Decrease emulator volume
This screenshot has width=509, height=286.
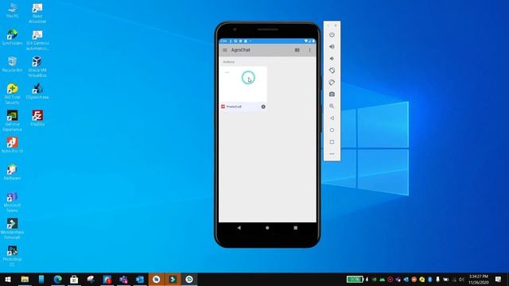pyautogui.click(x=332, y=59)
